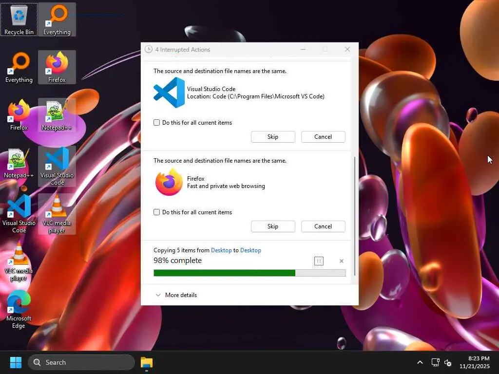Click the Firefox logo in the dialog

(x=169, y=182)
